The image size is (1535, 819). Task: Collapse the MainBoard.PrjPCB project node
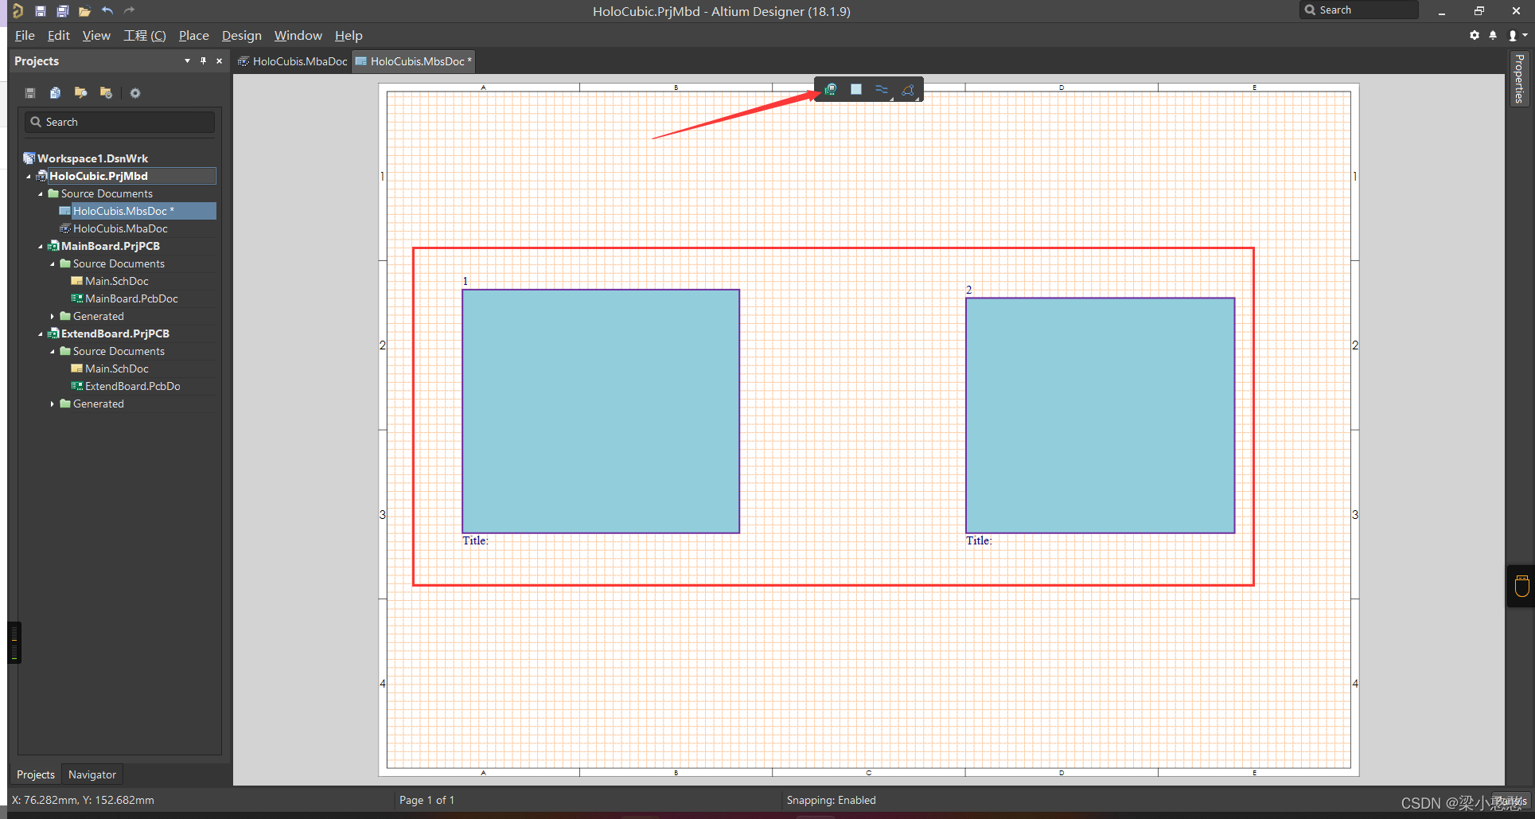tap(41, 246)
